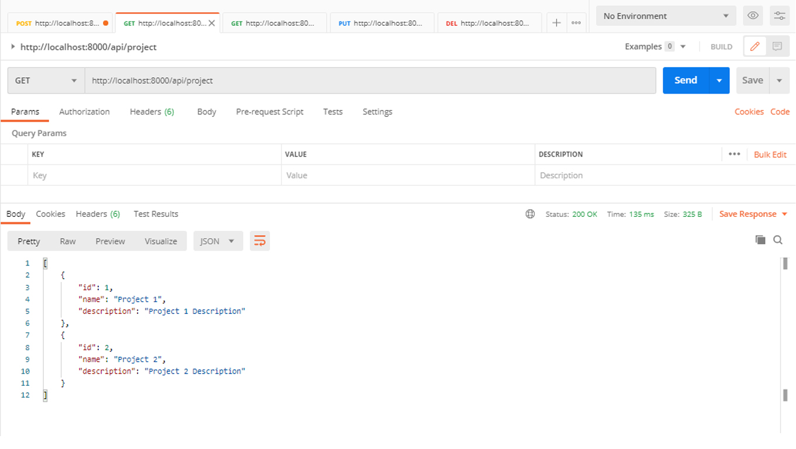Open the GET method dropdown
This screenshot has width=796, height=449.
(x=45, y=80)
